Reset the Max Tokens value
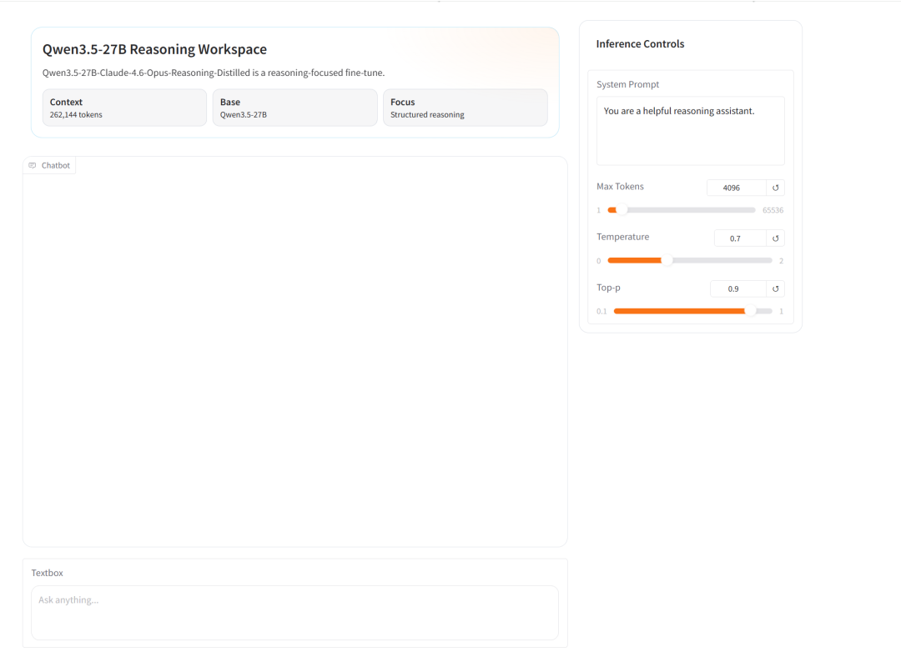 [775, 188]
